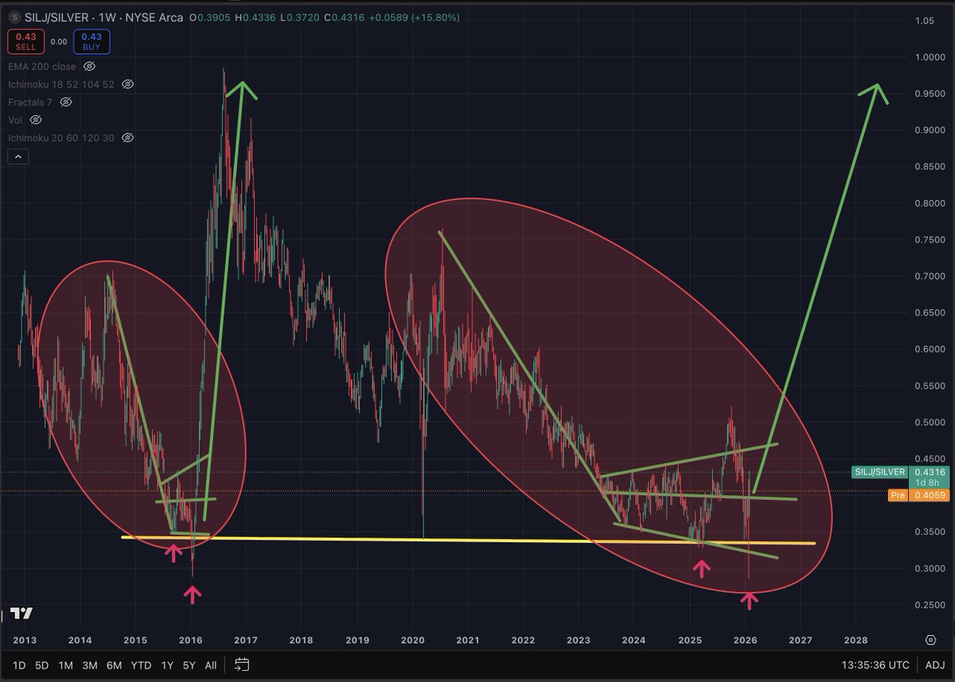
Task: Hide the EMA 200 close indicator
Action: point(88,67)
